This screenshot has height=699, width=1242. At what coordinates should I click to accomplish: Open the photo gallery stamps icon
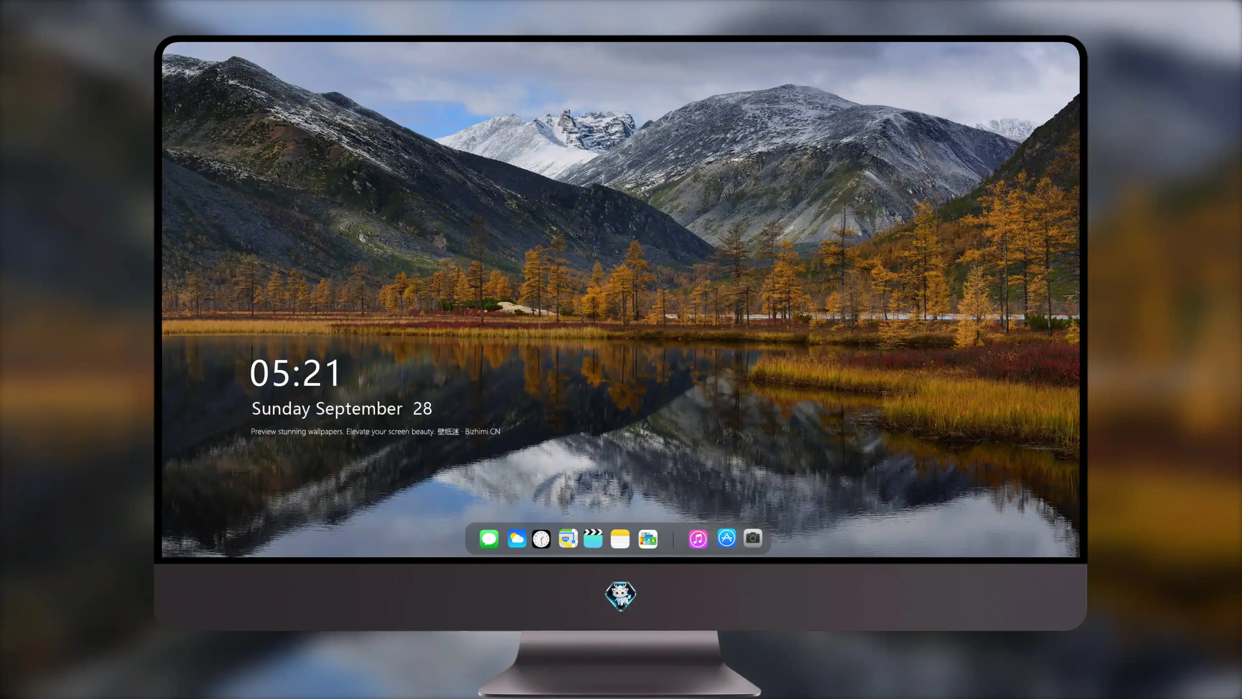(648, 539)
